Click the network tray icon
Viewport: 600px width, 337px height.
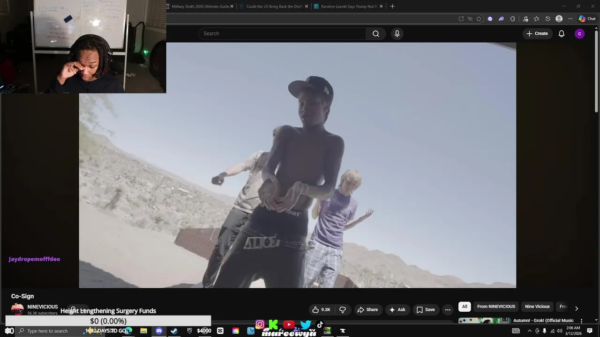(x=552, y=331)
